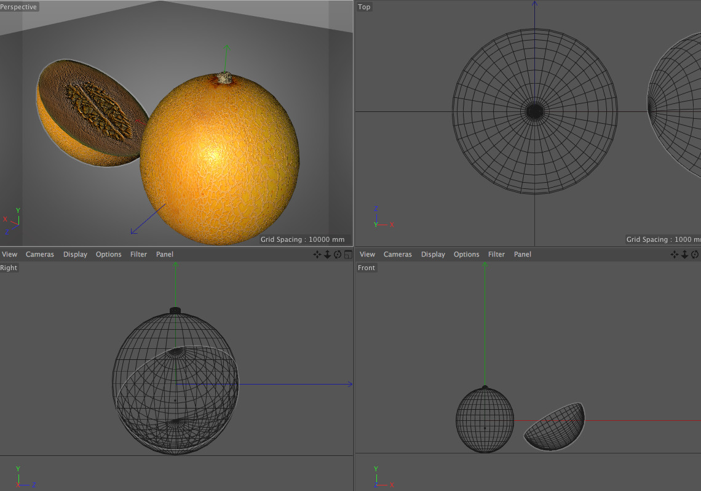Select the Pan camera icon in the Front viewport
The width and height of the screenshot is (701, 491).
[675, 254]
